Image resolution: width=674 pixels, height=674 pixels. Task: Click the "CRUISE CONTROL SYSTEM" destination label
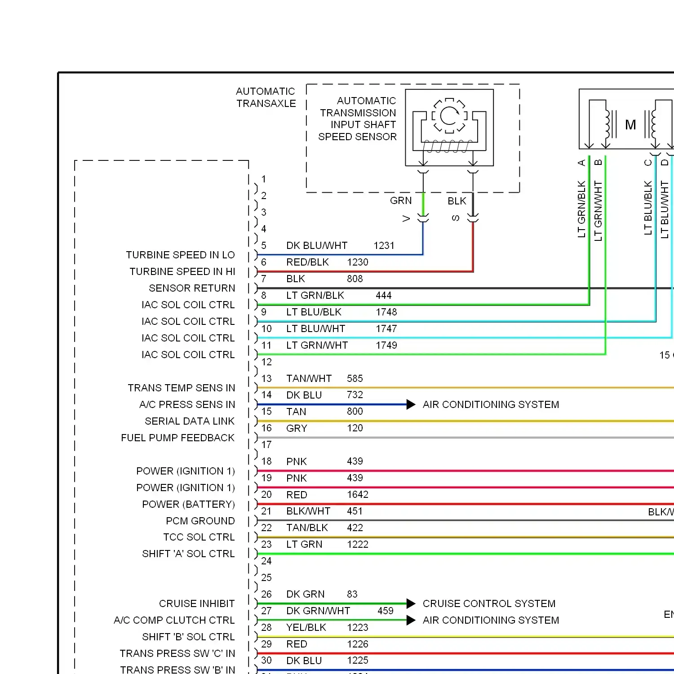pos(489,603)
